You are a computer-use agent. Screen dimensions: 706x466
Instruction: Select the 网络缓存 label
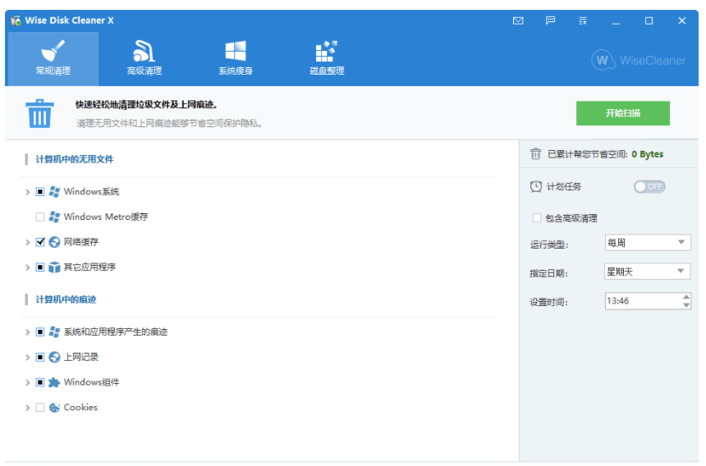coord(81,242)
